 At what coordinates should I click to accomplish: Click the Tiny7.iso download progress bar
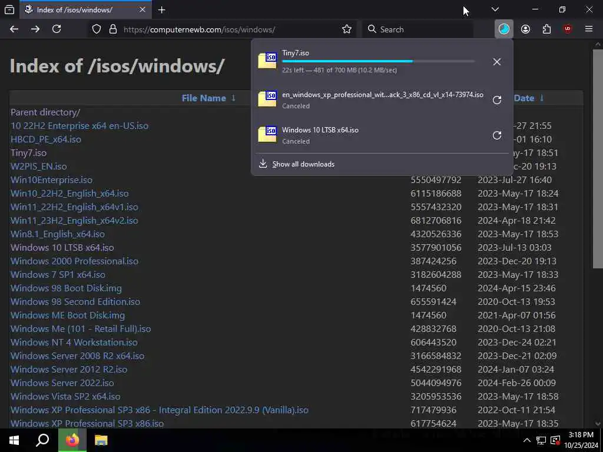tap(379, 61)
